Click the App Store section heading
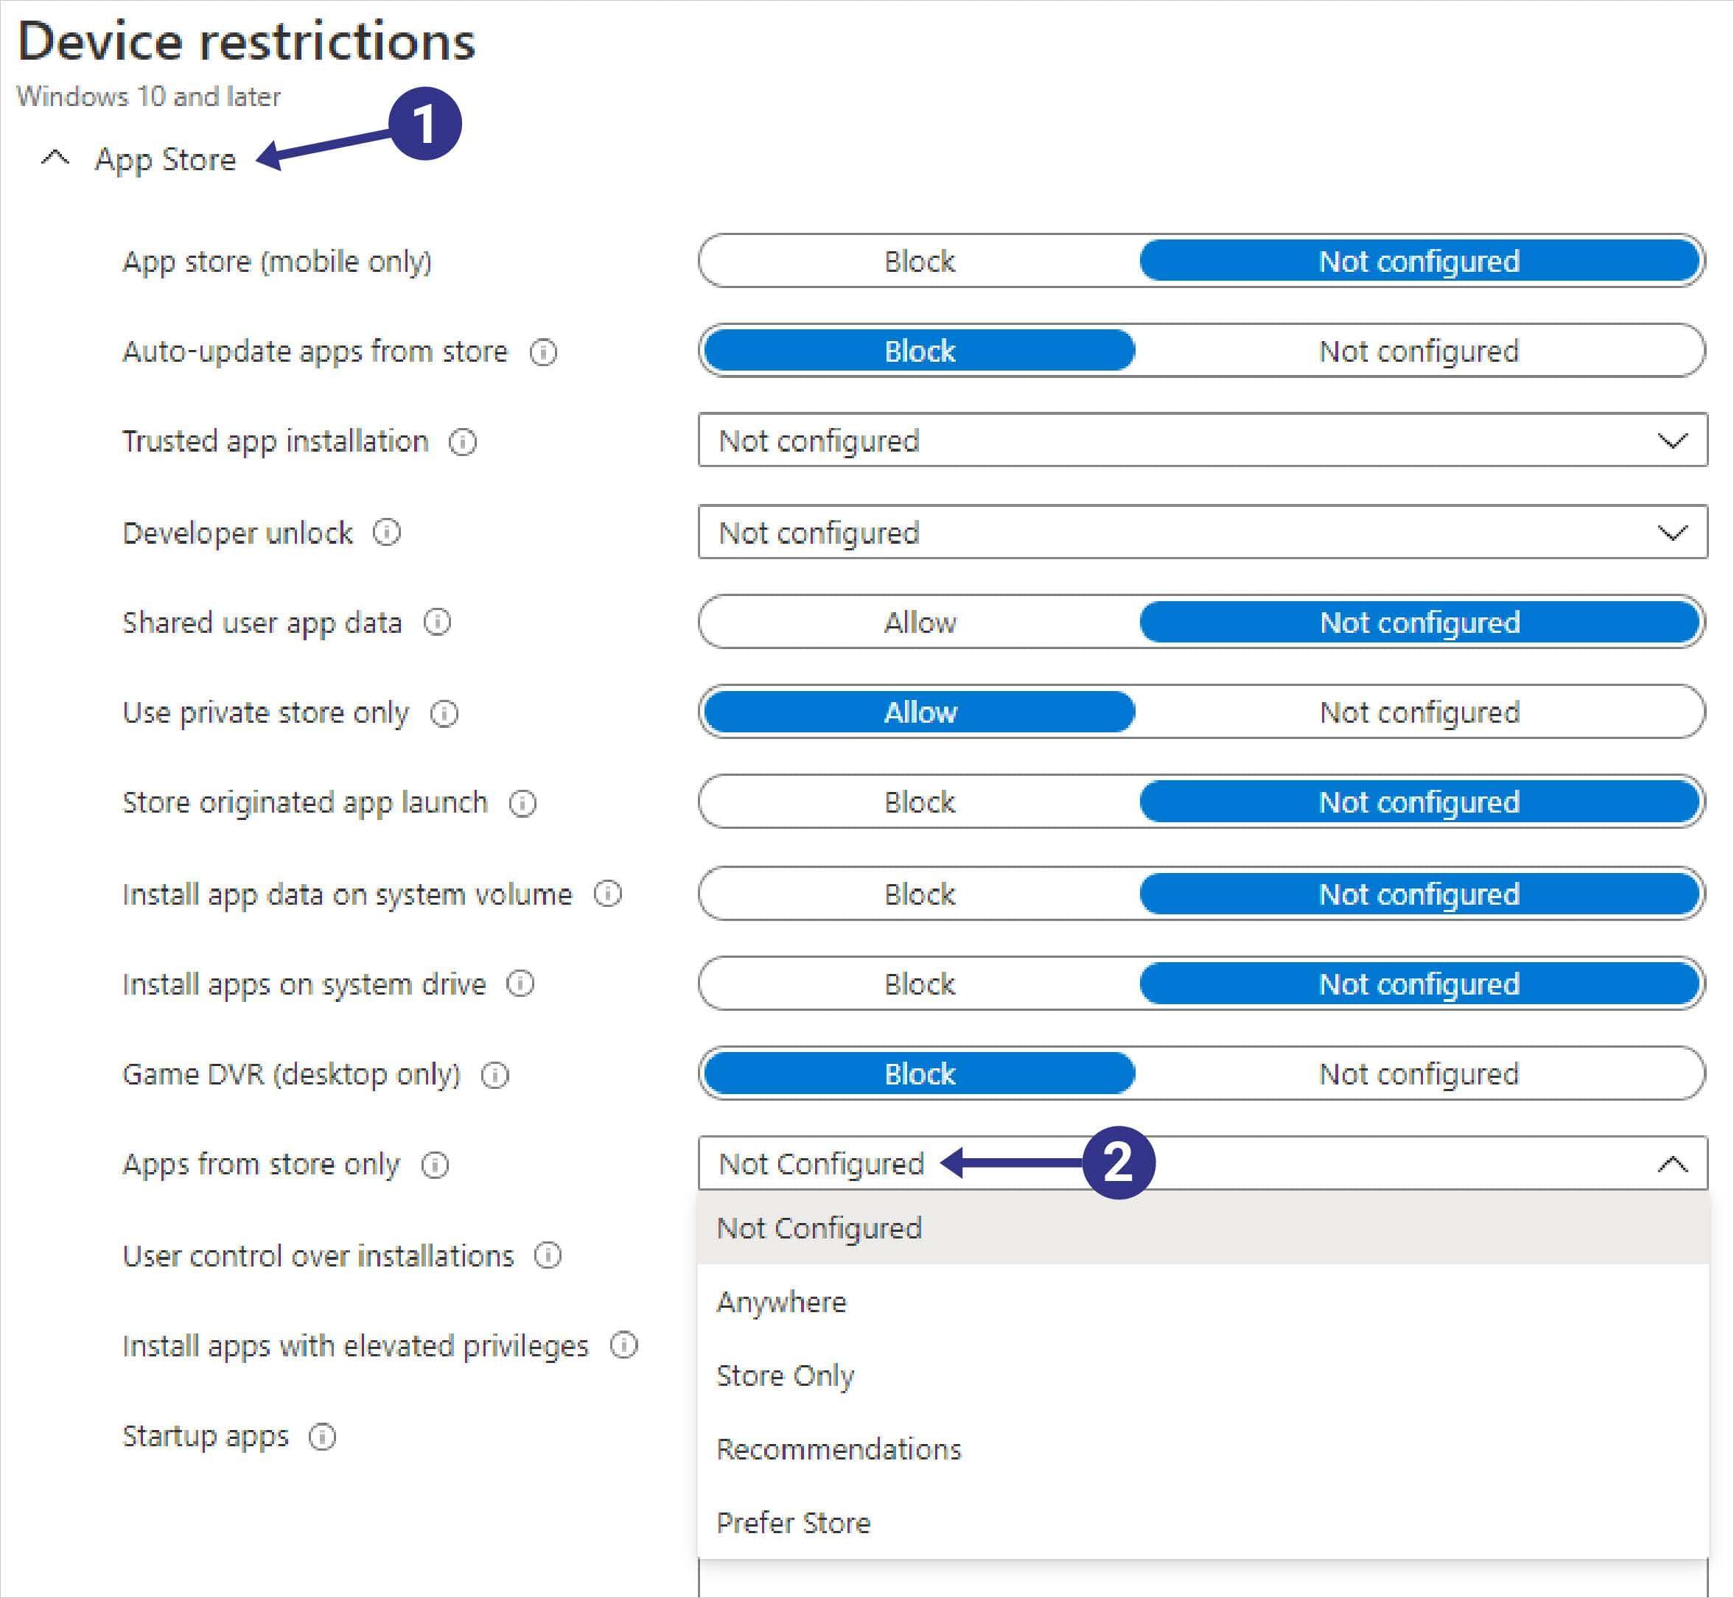This screenshot has width=1734, height=1598. 165,160
